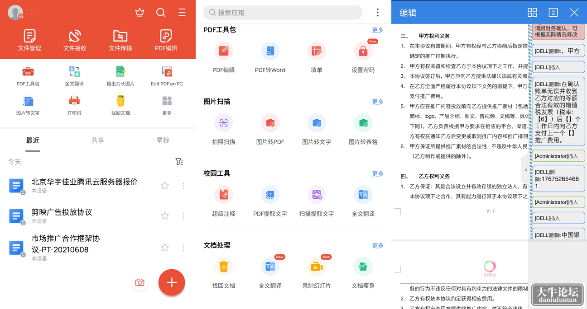The width and height of the screenshot is (587, 309).
Task: Open 全文翻译 in 文档处理 section
Action: 270,273
